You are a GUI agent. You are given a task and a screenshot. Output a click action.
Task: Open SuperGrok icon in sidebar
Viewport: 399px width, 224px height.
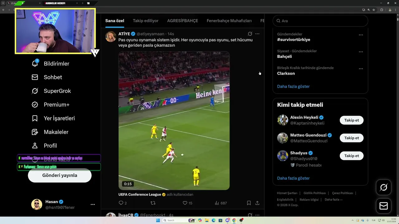pos(35,91)
